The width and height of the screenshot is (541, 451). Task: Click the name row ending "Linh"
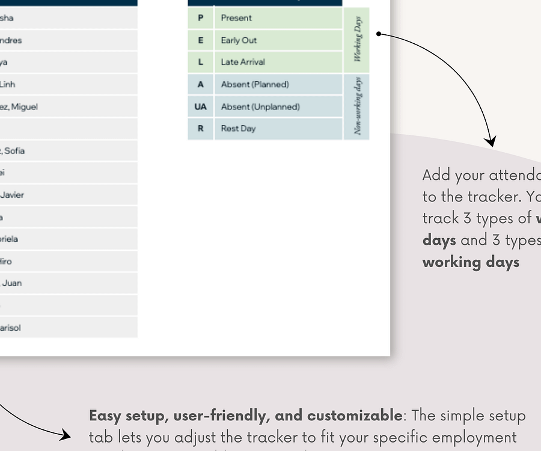[69, 84]
